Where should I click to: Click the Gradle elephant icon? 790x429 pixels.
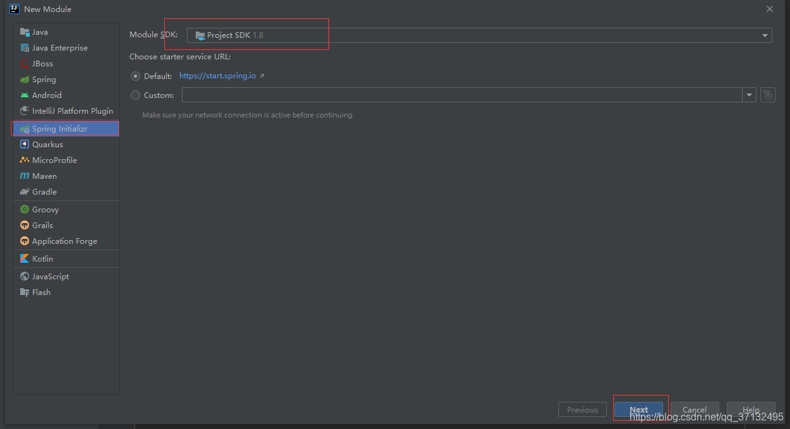(x=25, y=192)
